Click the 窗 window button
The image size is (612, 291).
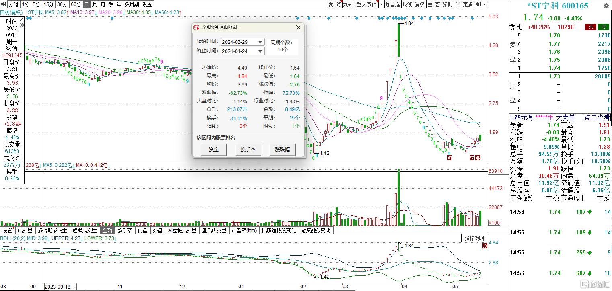point(437,4)
